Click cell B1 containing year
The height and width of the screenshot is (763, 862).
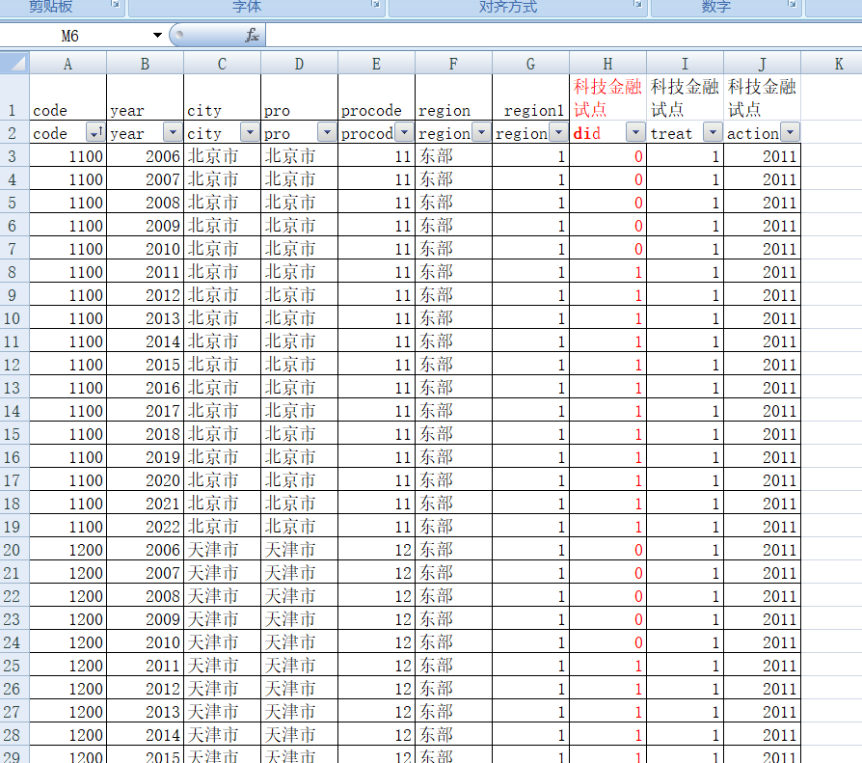coord(146,96)
